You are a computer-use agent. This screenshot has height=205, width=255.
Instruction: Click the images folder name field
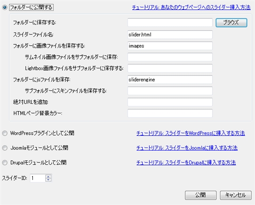click(x=170, y=46)
